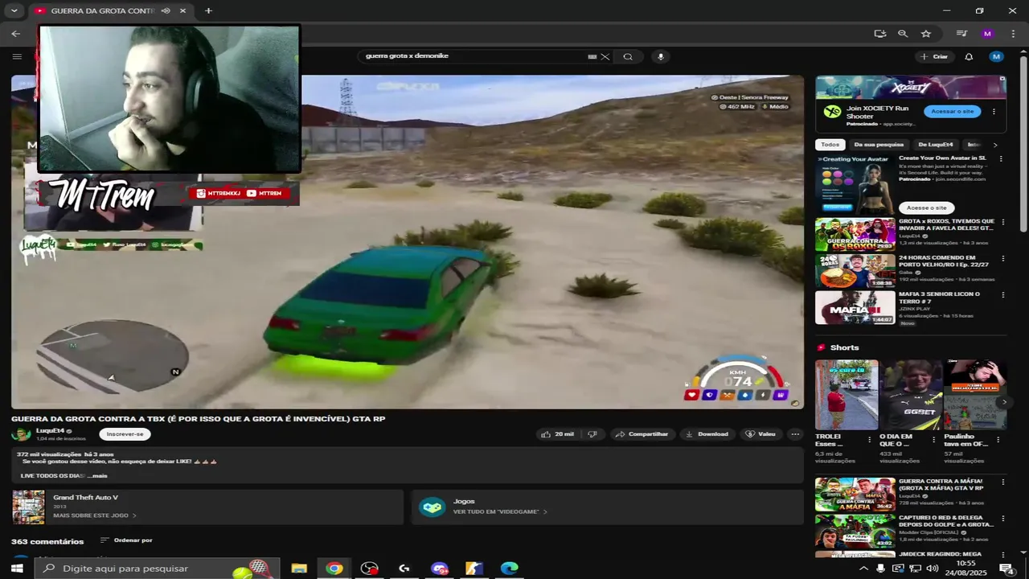Open YouTube notifications bell

tap(969, 56)
